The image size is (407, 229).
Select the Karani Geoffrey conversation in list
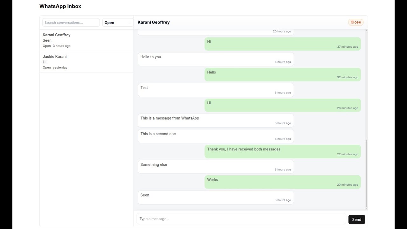(86, 40)
